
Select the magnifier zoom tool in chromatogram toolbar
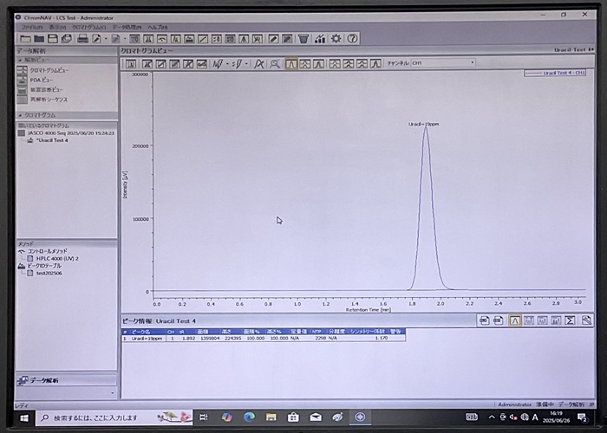point(275,63)
